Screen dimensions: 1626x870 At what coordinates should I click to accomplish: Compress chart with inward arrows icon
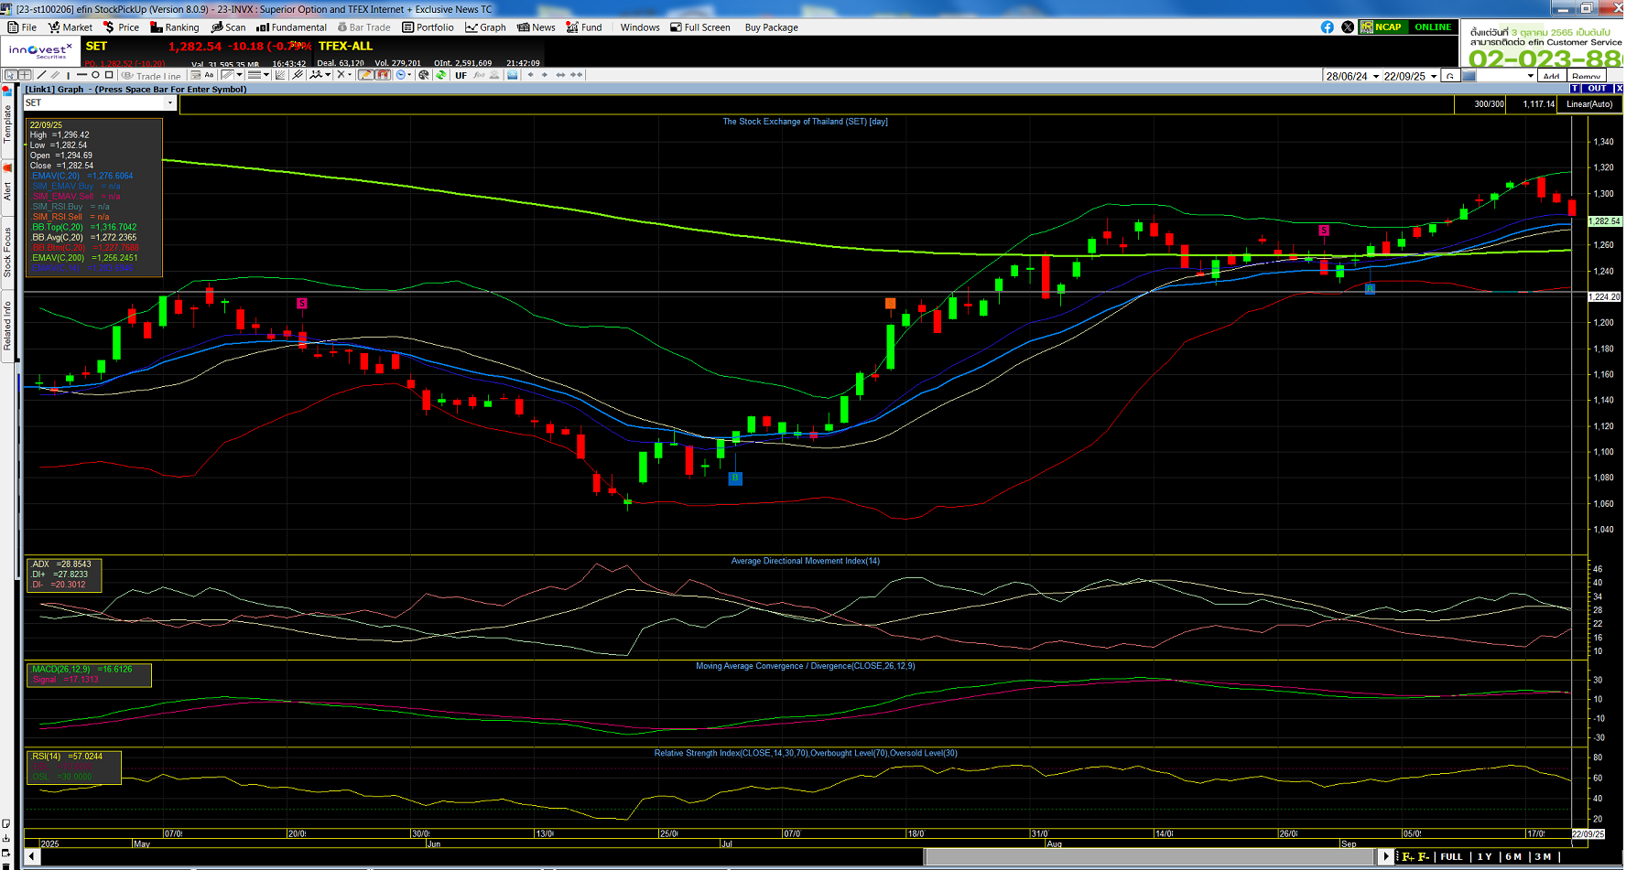577,75
